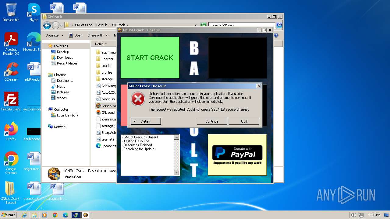Open address bar history dropdown
Screen dimensions: 390x219
pos(196,25)
